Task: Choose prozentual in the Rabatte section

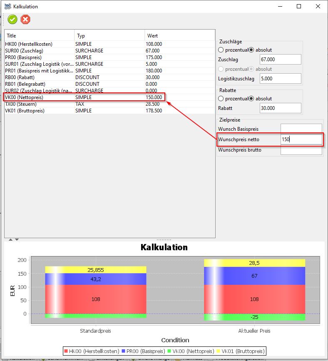Action: [221, 99]
